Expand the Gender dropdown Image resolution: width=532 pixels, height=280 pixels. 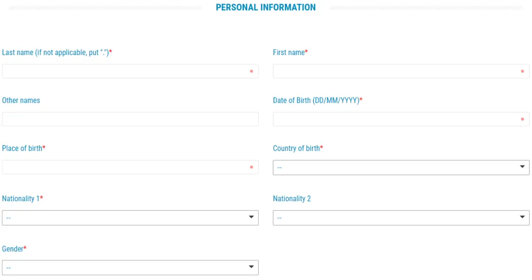coord(130,267)
